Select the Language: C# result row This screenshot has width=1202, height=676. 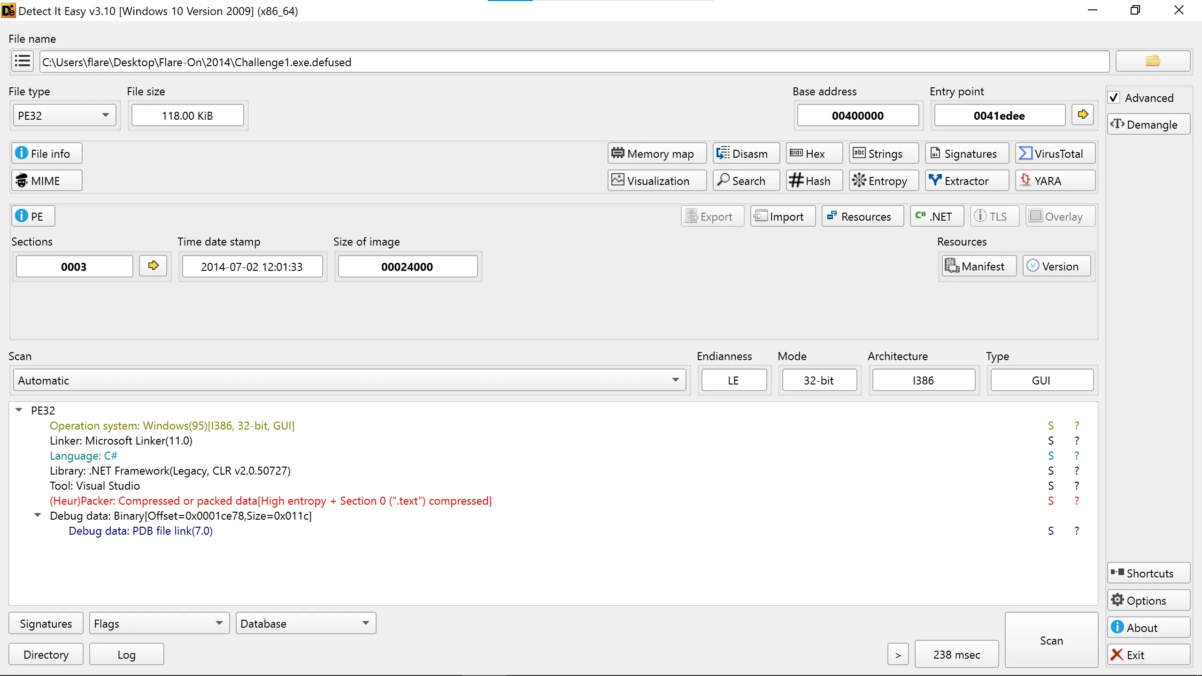tap(84, 455)
